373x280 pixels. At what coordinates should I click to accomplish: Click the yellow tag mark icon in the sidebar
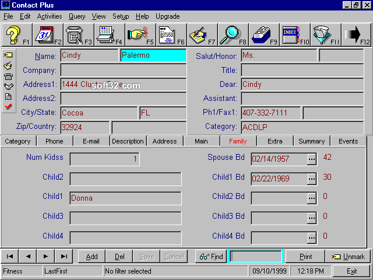point(8,55)
